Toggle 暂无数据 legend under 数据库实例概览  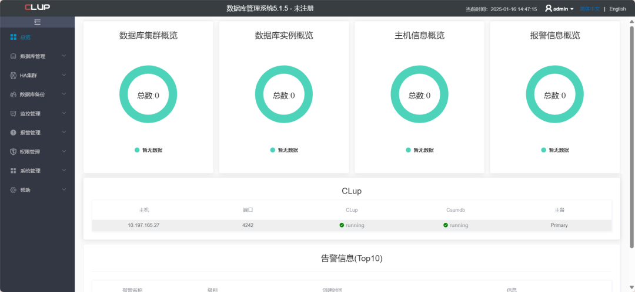point(285,150)
